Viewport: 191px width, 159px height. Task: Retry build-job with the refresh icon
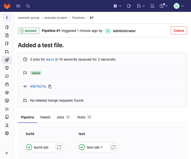pyautogui.click(x=59, y=147)
